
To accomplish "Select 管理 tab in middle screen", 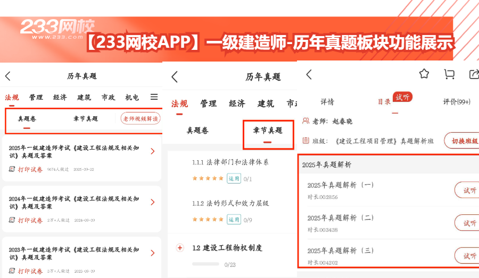I will pos(208,104).
